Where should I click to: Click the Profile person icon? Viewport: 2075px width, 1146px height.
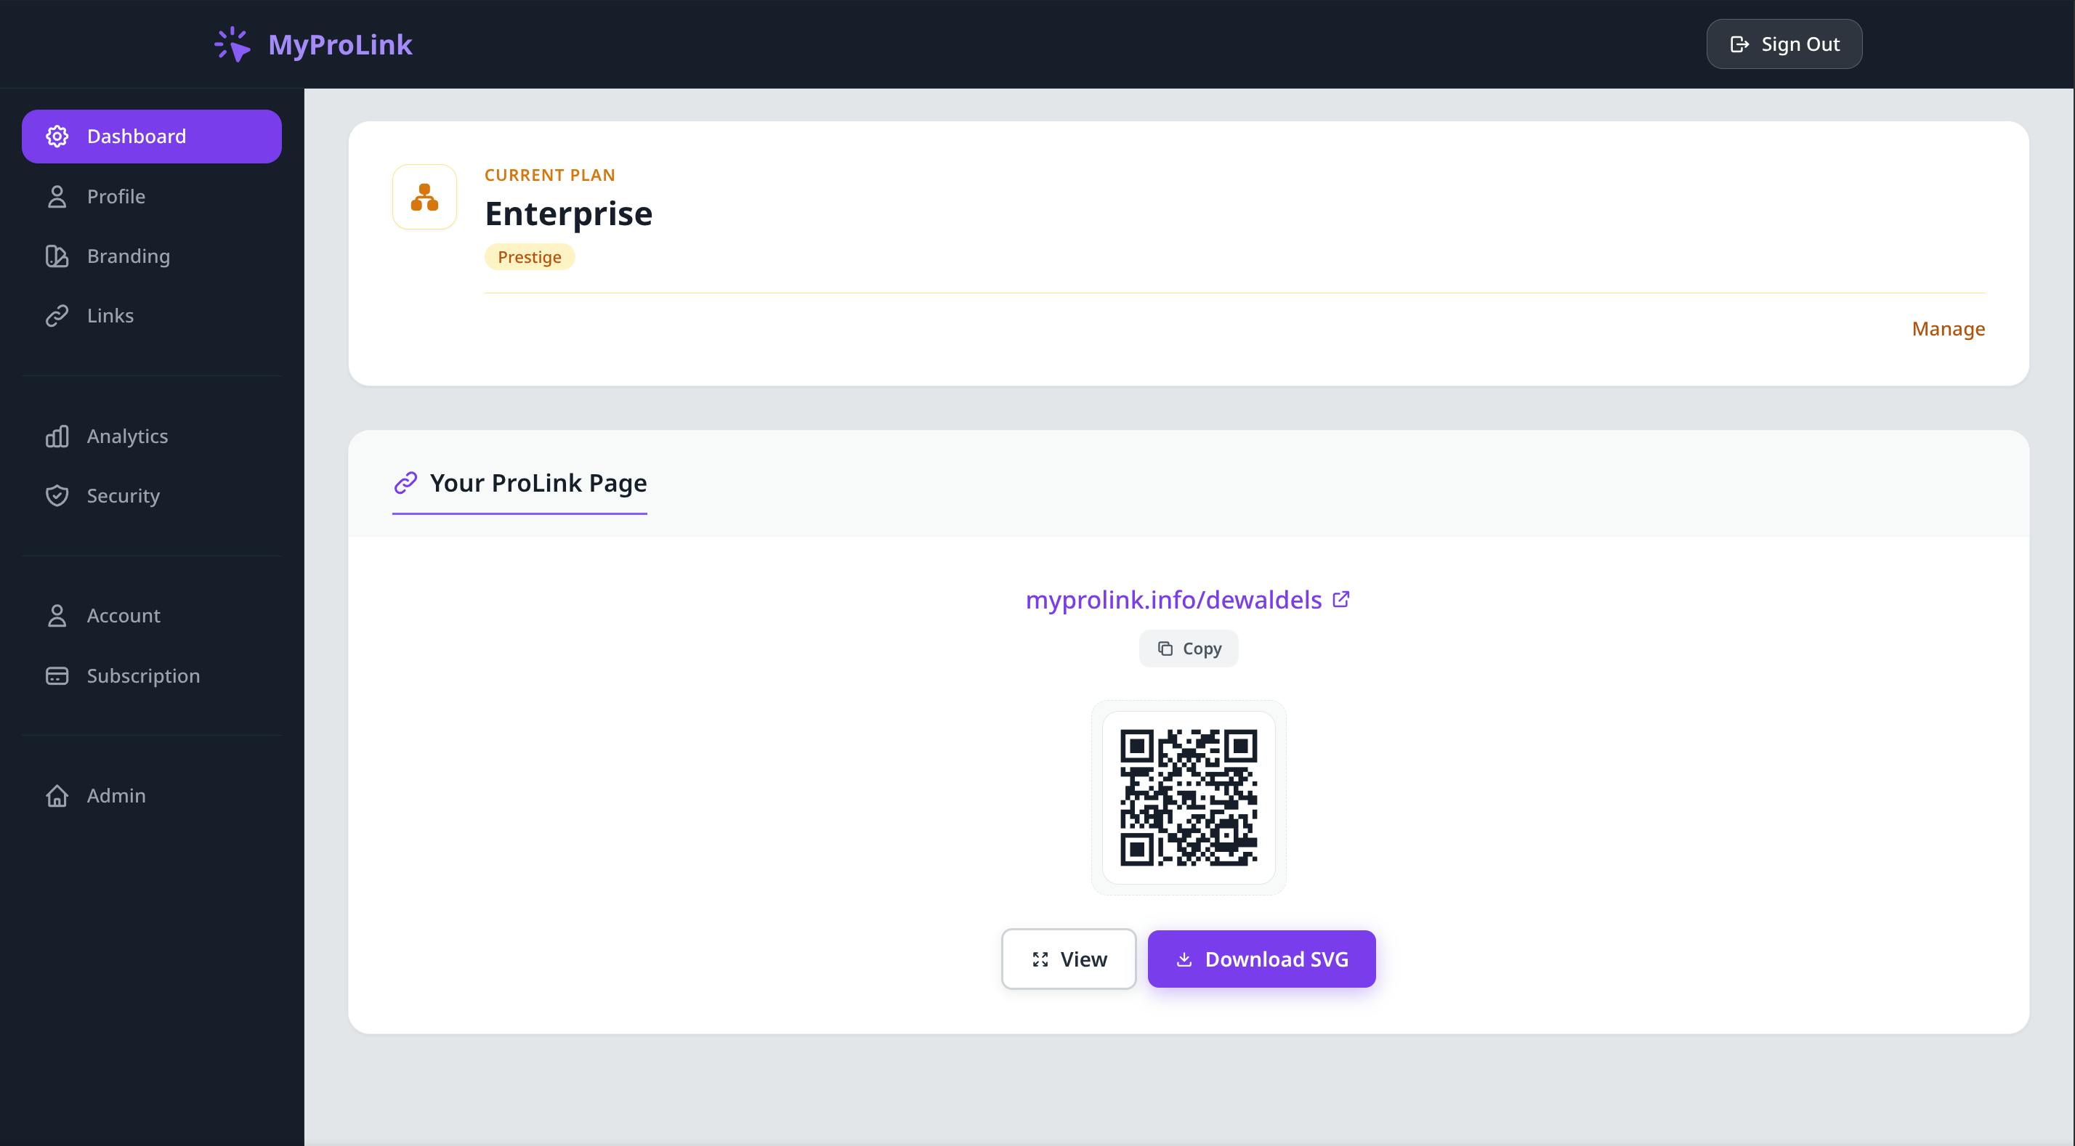pos(57,197)
